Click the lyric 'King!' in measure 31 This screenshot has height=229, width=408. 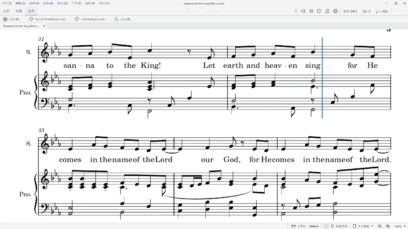tap(150, 66)
